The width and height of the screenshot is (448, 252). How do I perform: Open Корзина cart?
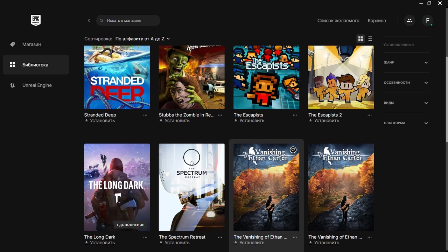tap(377, 21)
